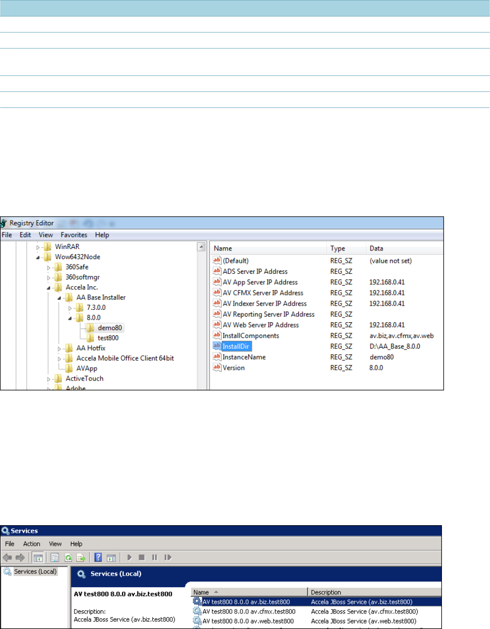This screenshot has width=490, height=629.
Task: Open the File menu in Registry Editor
Action: (x=7, y=235)
